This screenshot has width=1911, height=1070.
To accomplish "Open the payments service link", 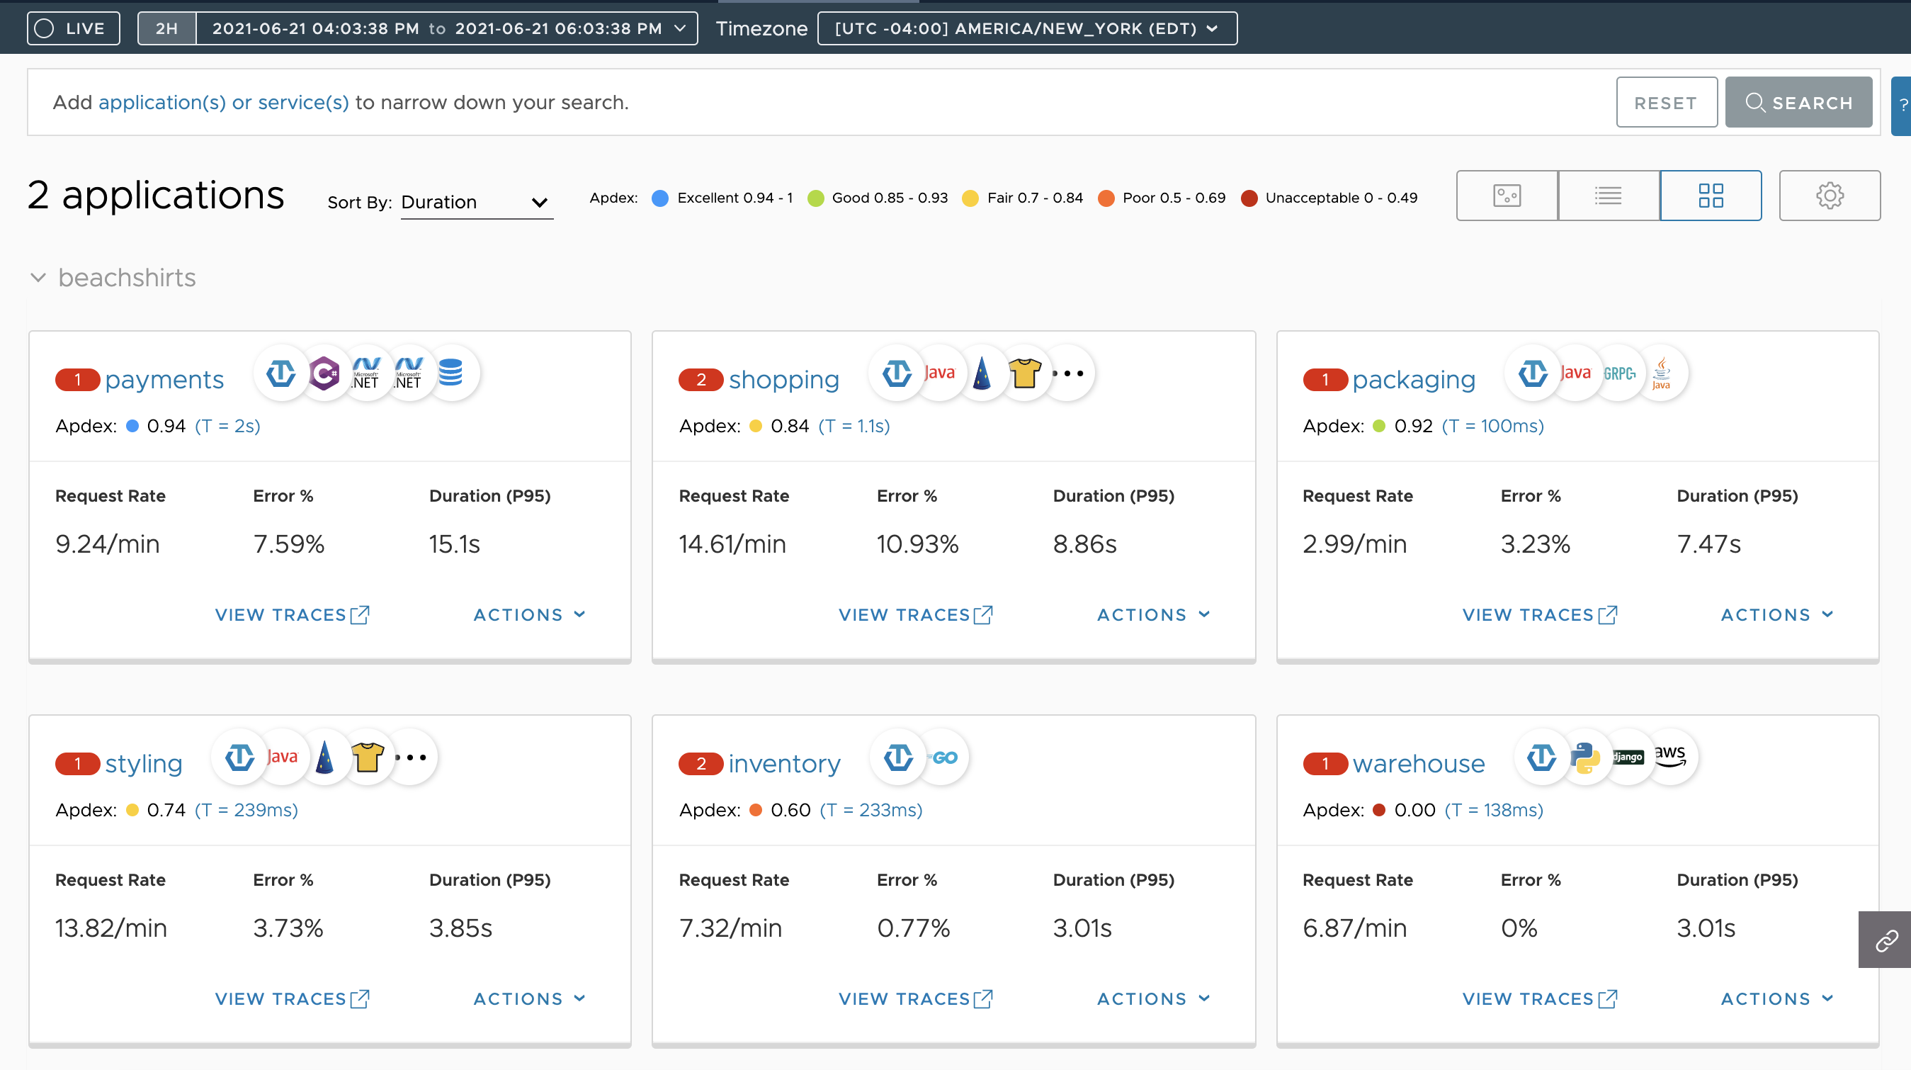I will tap(164, 379).
